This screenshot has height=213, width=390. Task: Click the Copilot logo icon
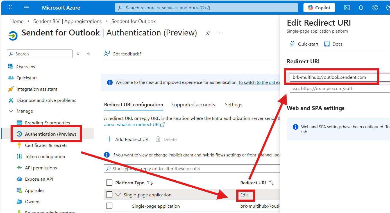click(310, 8)
